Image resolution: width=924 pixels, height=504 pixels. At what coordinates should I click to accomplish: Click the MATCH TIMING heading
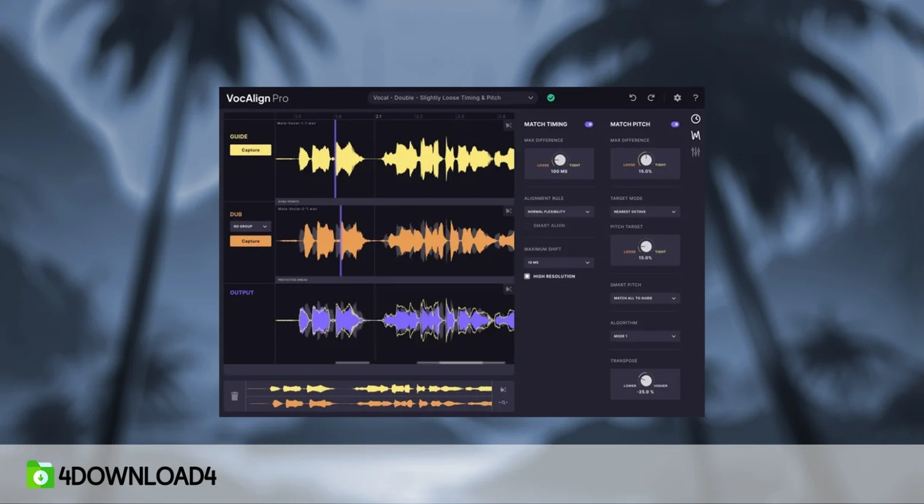tap(546, 124)
